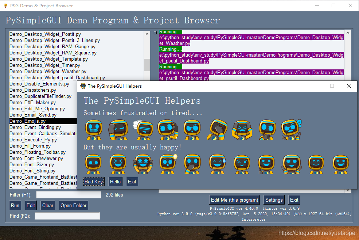Click the file list scrollbar thumb
This screenshot has height=240, width=359.
coord(147,65)
